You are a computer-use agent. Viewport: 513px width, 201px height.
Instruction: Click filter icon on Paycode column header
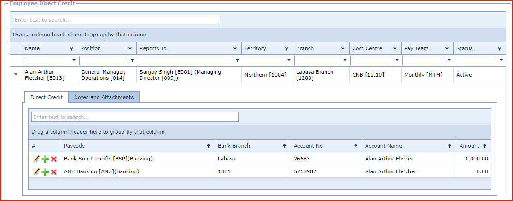(209, 146)
